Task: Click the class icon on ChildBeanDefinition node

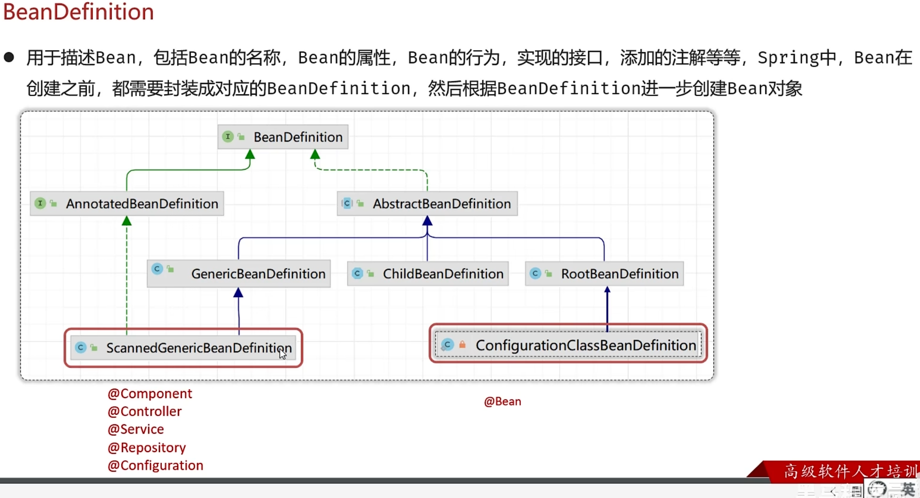Action: tap(357, 274)
